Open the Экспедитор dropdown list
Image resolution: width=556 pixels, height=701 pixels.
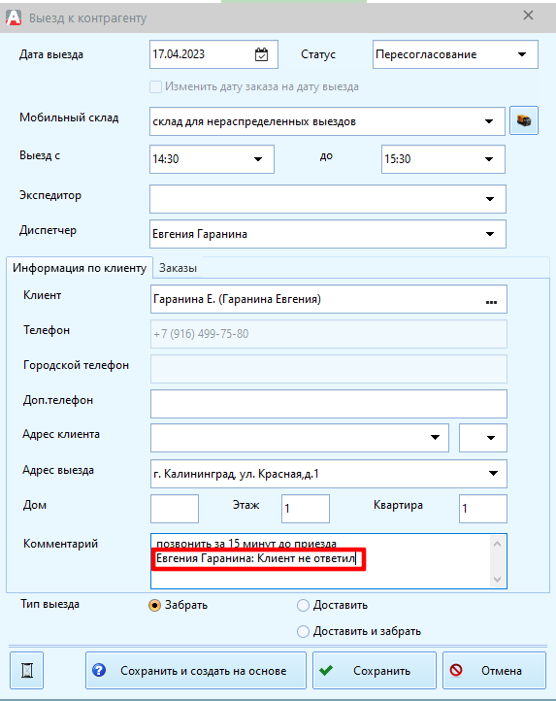(x=490, y=199)
